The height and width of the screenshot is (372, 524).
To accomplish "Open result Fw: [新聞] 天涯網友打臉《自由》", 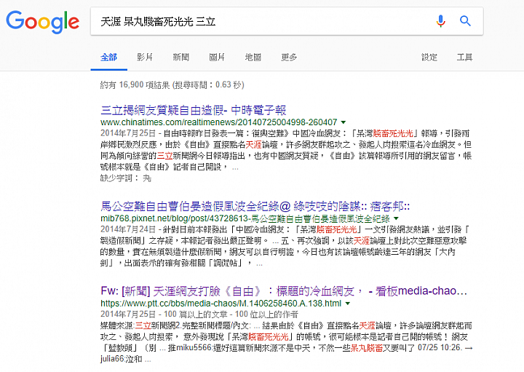I will coord(284,291).
